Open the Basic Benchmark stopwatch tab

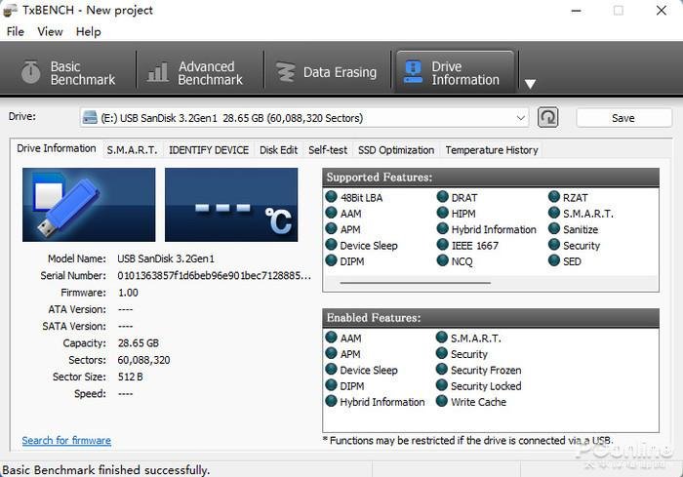(69, 72)
